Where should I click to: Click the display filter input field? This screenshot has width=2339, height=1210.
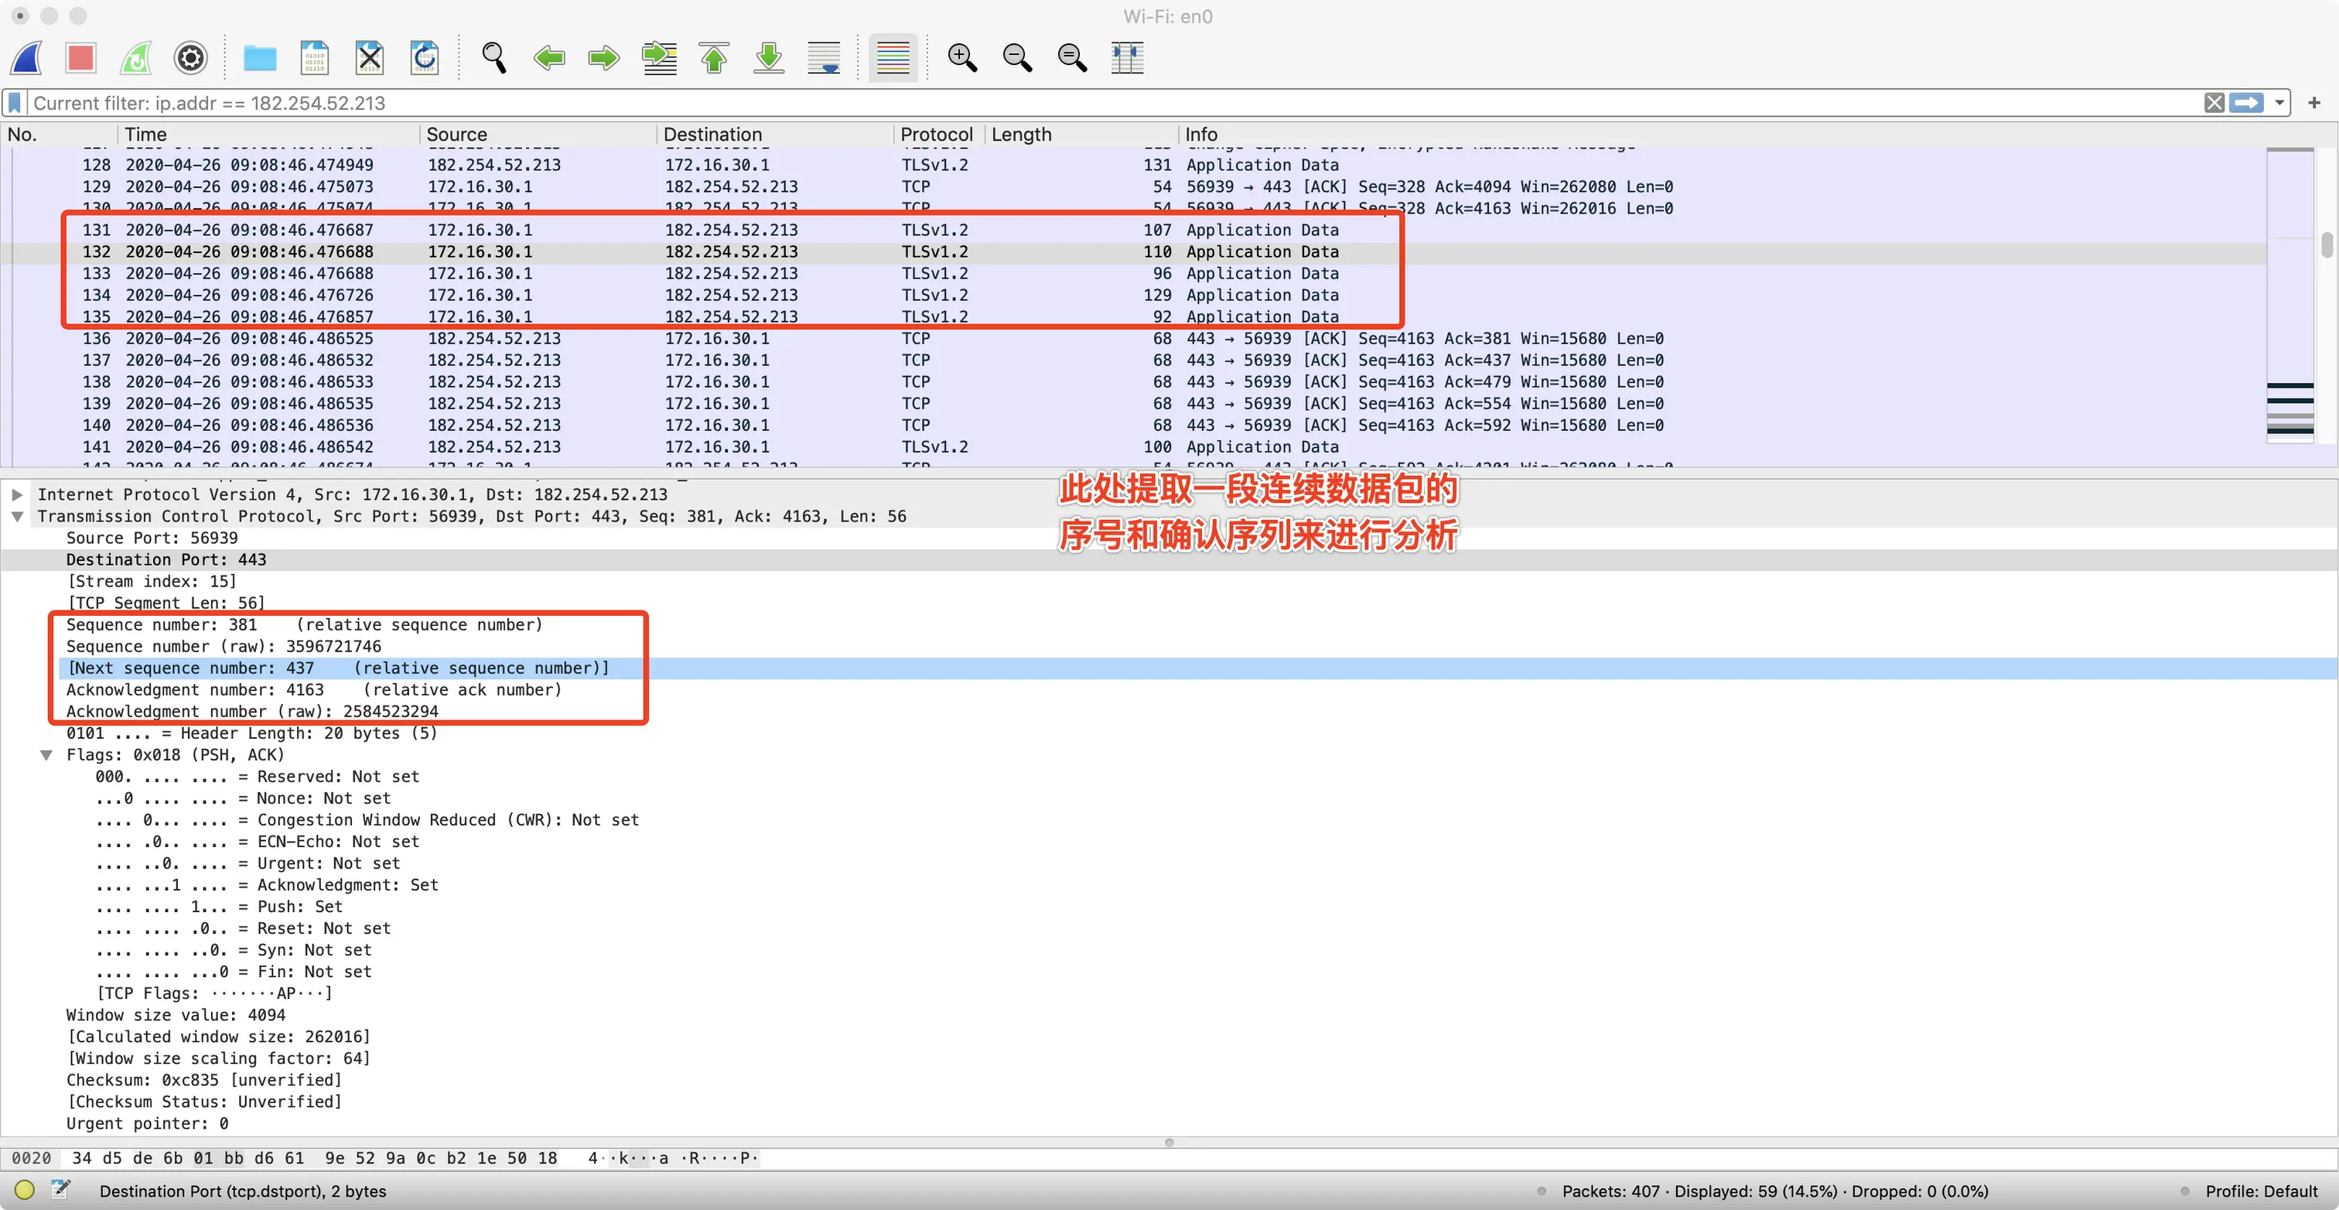pyautogui.click(x=1090, y=103)
